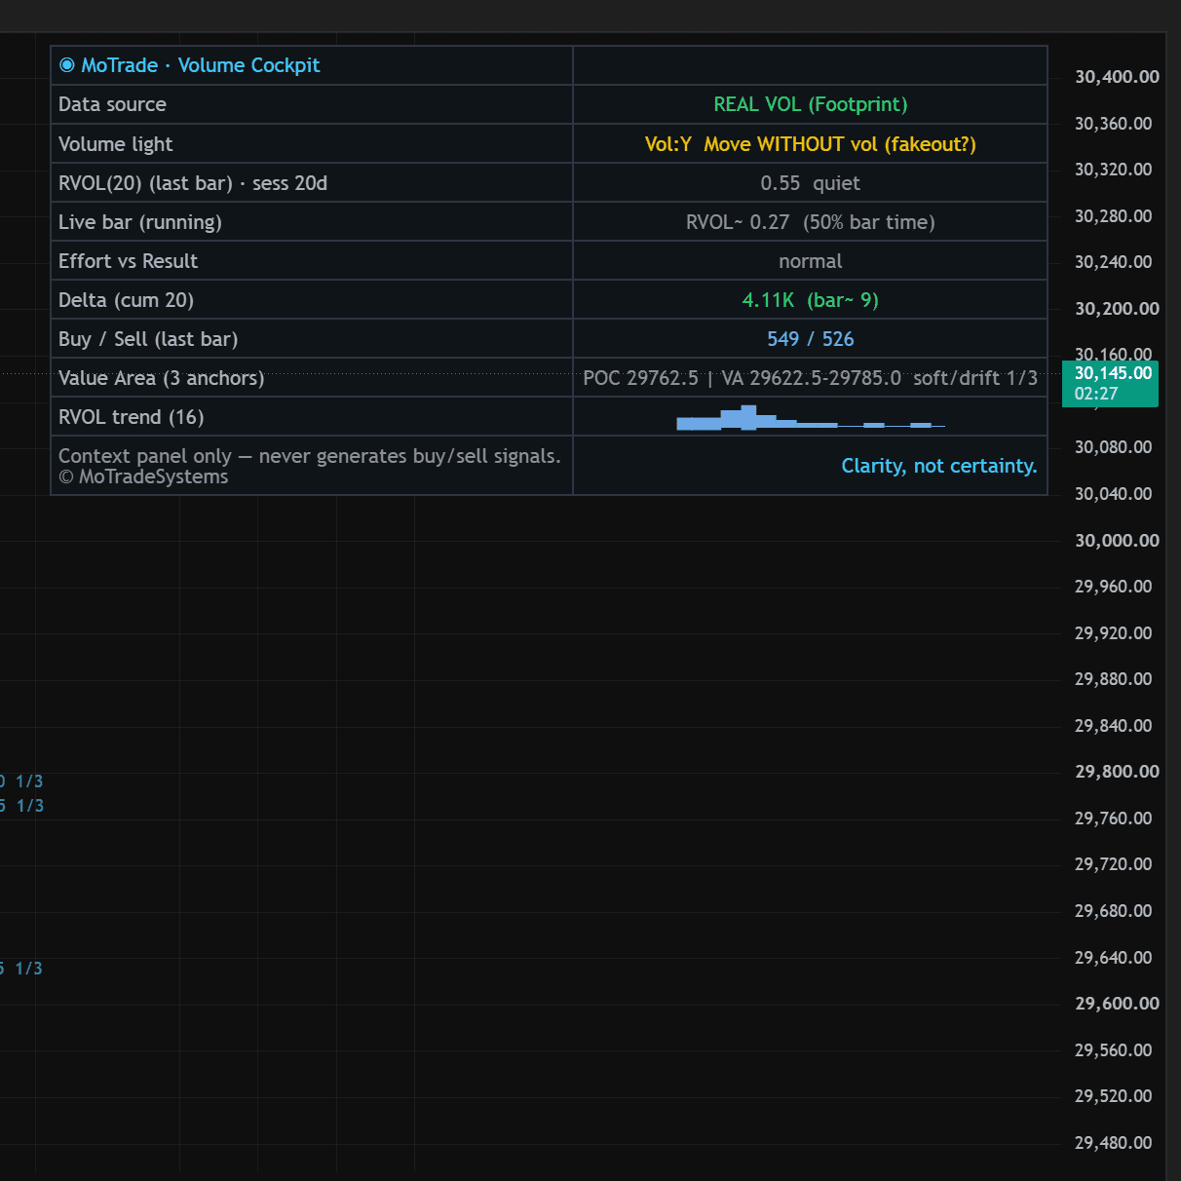Click the 30,200.00 price scale label
Viewport: 1181px width, 1181px height.
1117,309
